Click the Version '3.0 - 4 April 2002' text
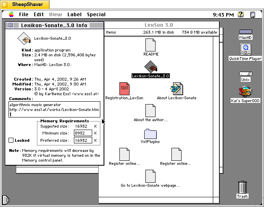This screenshot has width=264, height=207. (52, 89)
